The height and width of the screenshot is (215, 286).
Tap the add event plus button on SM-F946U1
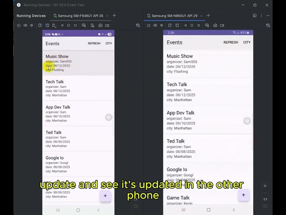coord(105,196)
